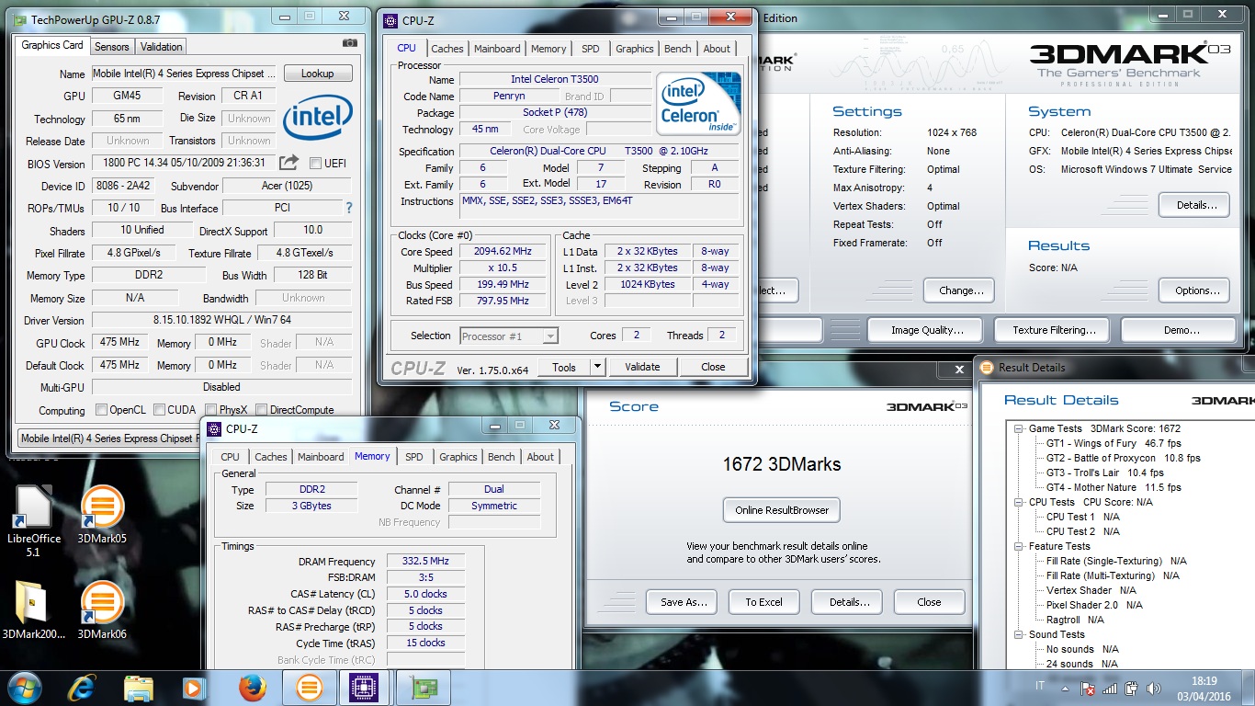
Task: Click the GPU-Z title bar icon
Action: click(x=21, y=18)
